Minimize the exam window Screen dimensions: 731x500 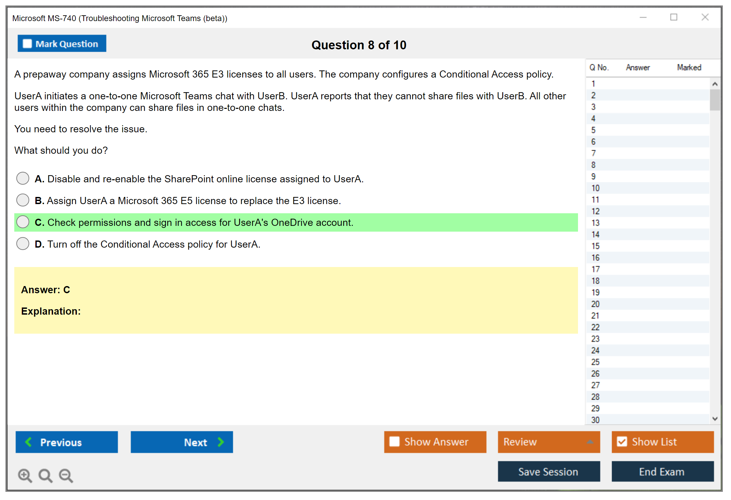(643, 17)
